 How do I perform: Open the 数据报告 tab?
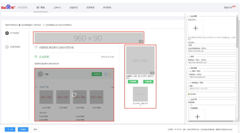click(74, 7)
